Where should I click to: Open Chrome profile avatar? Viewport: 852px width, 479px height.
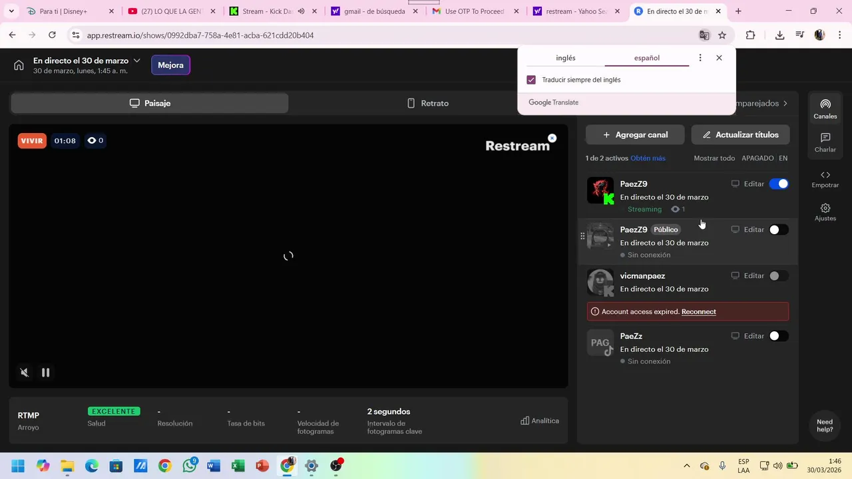point(819,35)
